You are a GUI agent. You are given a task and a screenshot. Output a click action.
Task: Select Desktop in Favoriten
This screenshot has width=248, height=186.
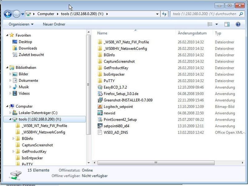[25, 42]
